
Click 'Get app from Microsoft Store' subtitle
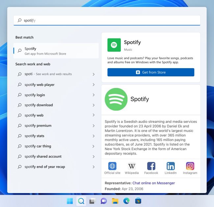45,54
